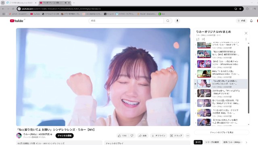
Task: Open the tab search dropdown arrow
Action: 3,3
